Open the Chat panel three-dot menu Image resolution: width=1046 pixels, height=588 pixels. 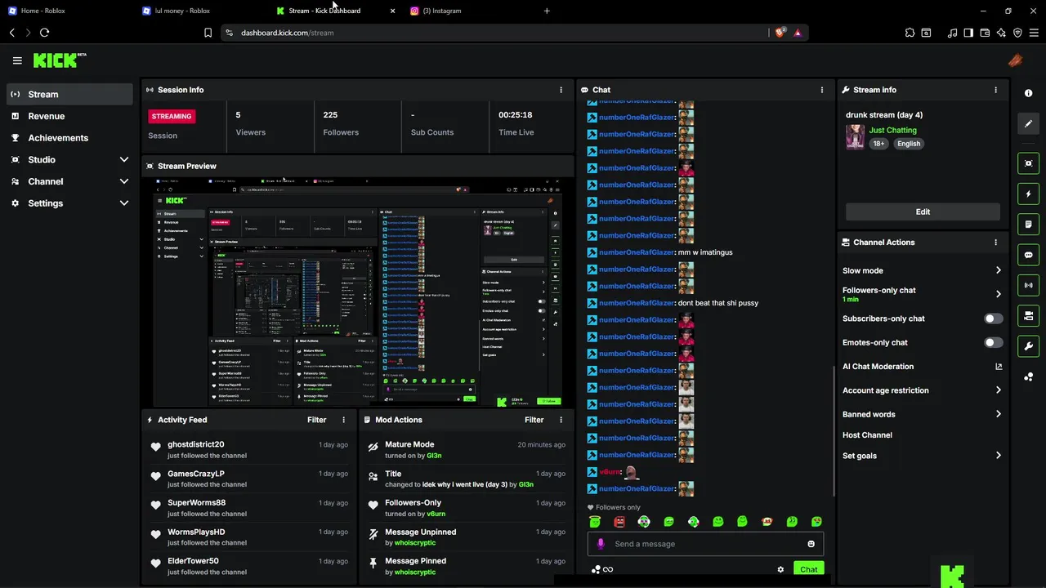822,90
